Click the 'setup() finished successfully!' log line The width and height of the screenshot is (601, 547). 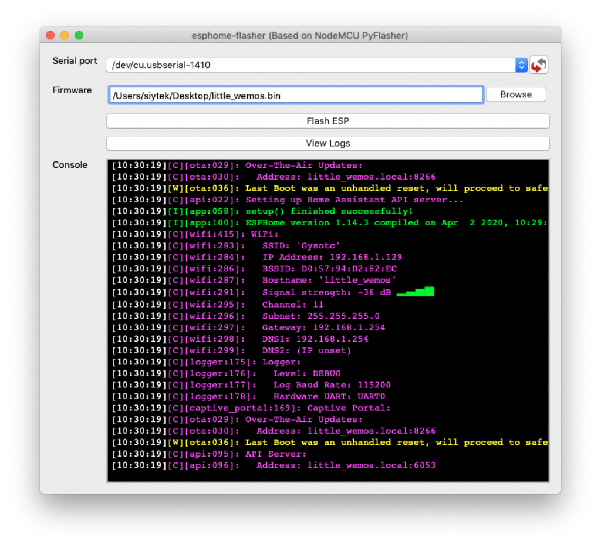pyautogui.click(x=262, y=211)
